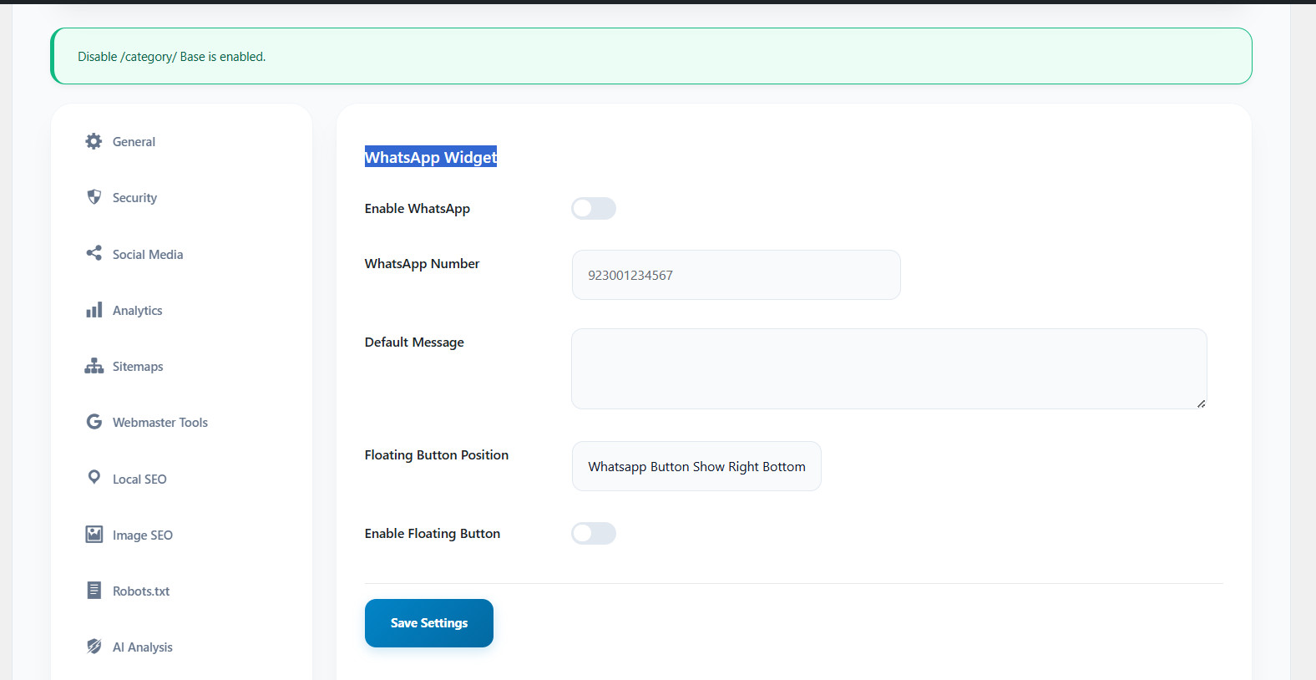The width and height of the screenshot is (1316, 680).
Task: Click the Sitemaps hierarchy icon
Action: click(x=94, y=366)
